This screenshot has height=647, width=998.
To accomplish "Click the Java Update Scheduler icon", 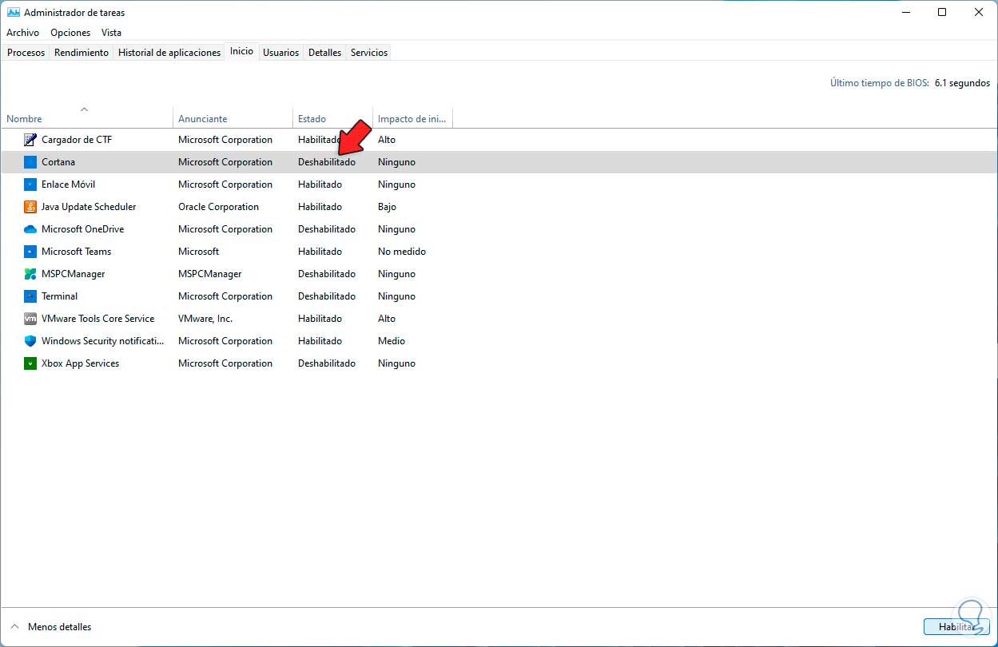I will click(x=30, y=207).
